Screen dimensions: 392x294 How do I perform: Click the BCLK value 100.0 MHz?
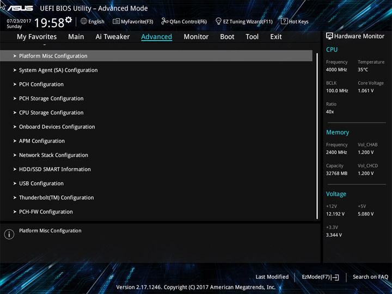click(337, 90)
